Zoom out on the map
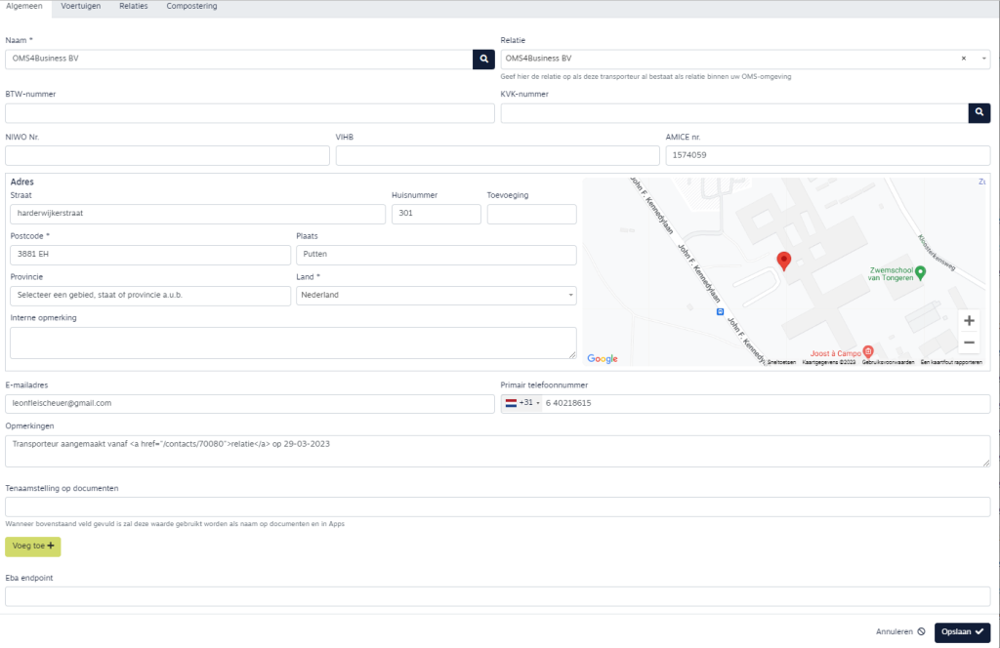 coord(969,343)
